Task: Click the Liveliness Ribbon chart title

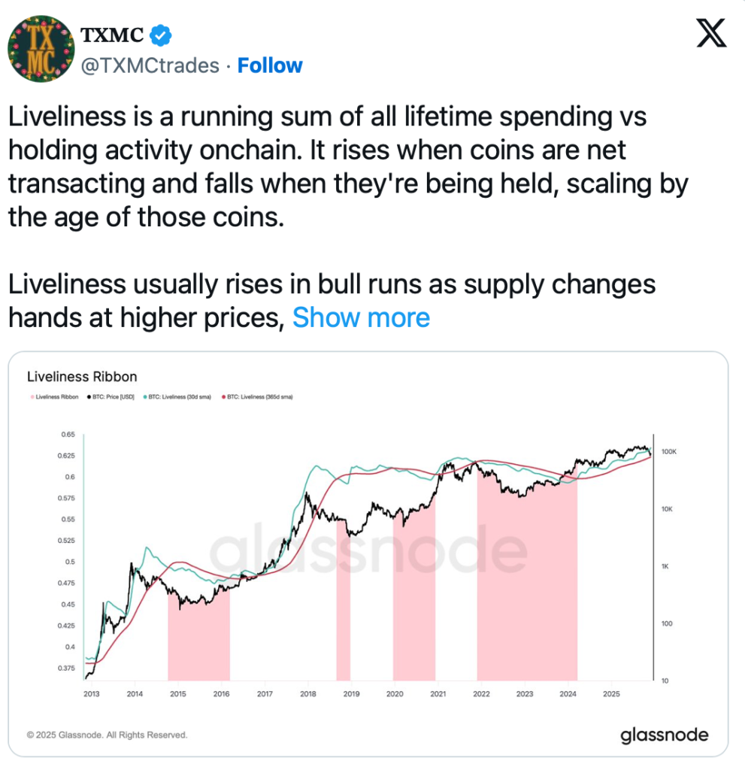Action: 82,377
